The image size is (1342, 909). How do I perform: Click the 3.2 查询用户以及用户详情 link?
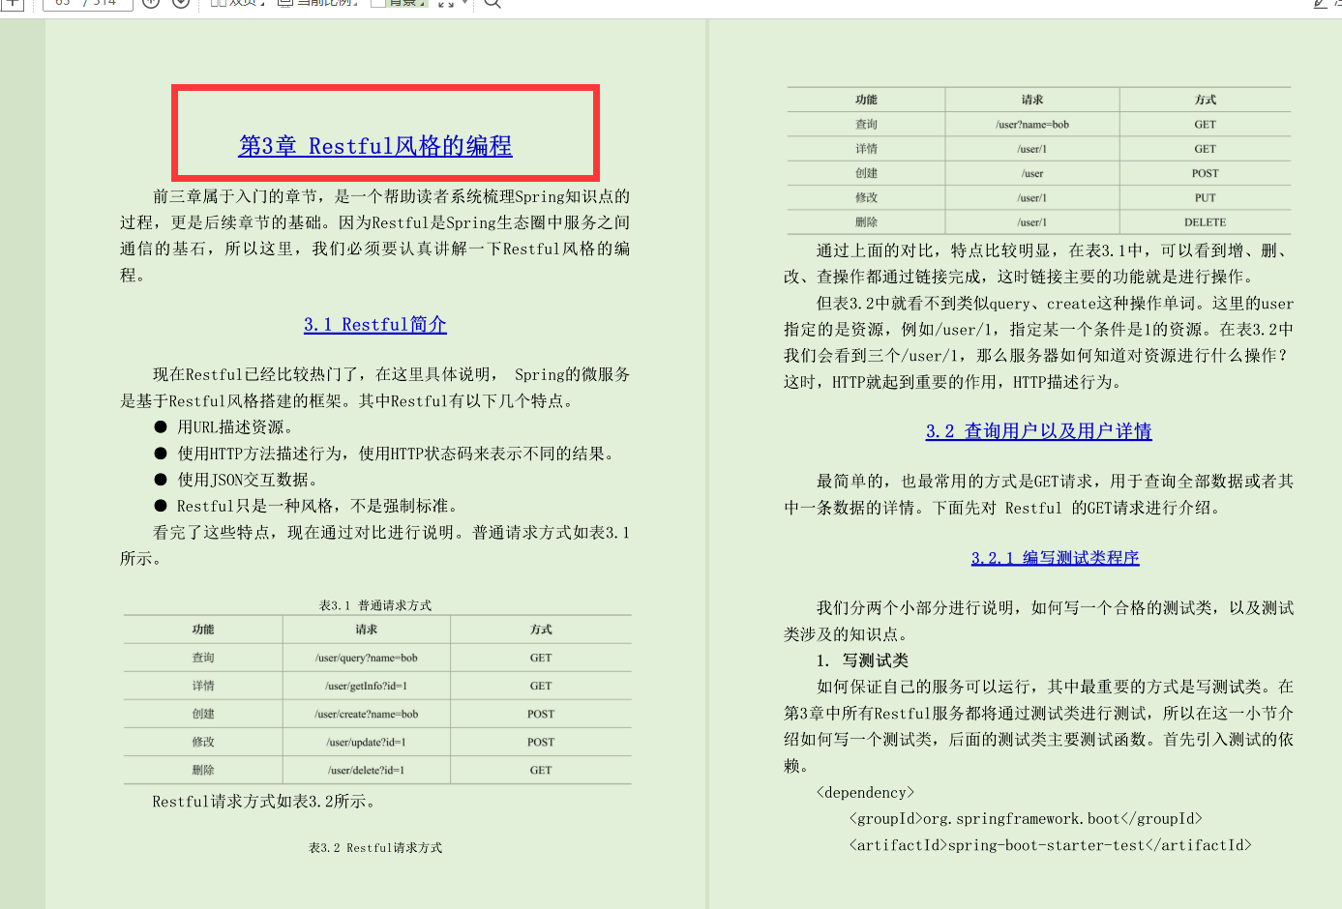click(1038, 431)
